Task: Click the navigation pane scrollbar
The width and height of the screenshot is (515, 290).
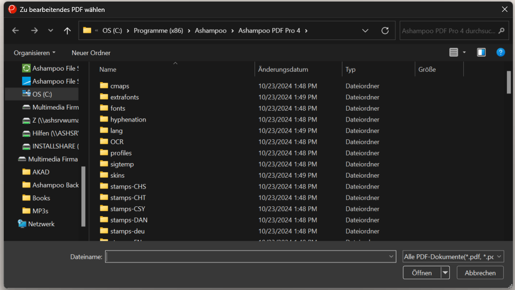Action: click(83, 196)
